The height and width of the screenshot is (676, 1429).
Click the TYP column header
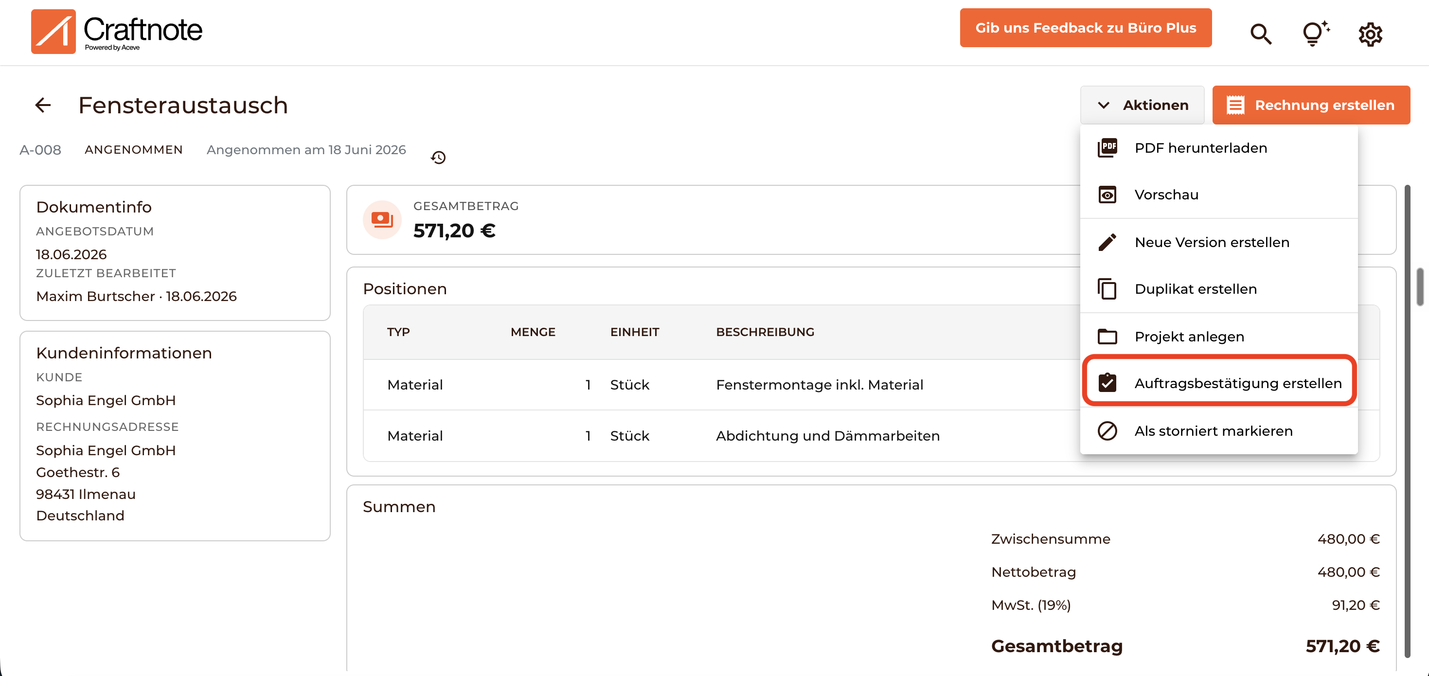pos(398,332)
